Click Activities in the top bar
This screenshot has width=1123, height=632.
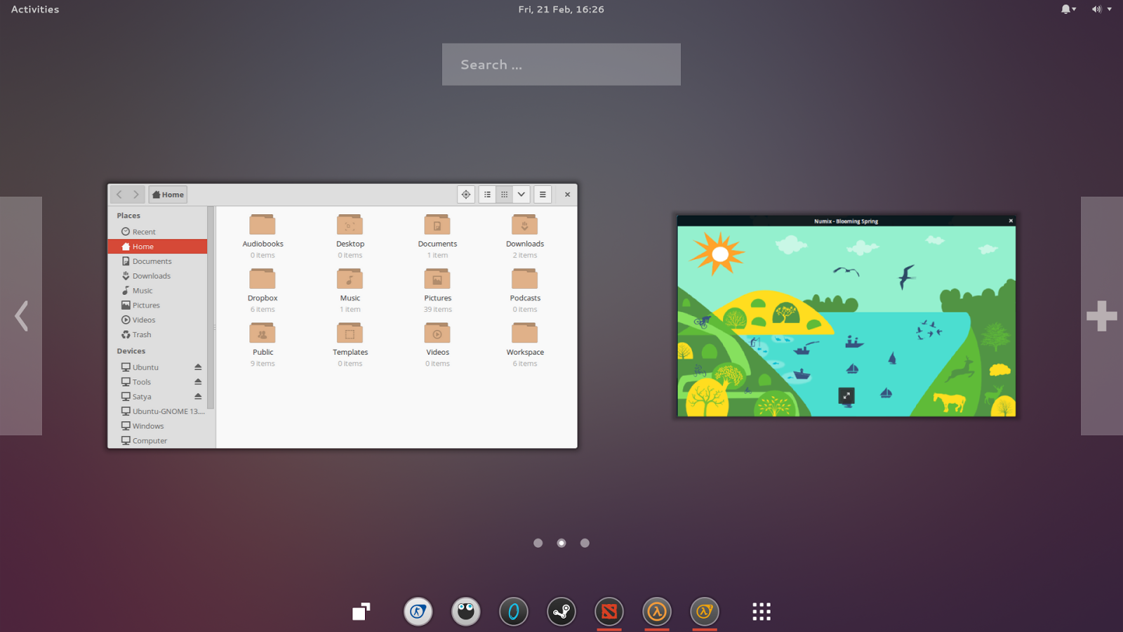pyautogui.click(x=34, y=9)
